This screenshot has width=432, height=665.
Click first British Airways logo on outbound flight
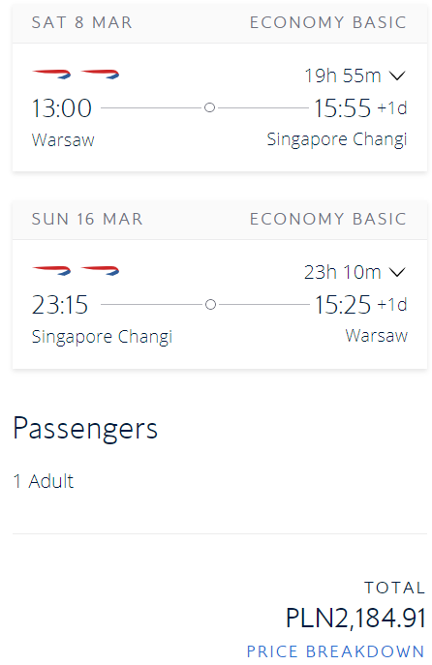[x=51, y=75]
